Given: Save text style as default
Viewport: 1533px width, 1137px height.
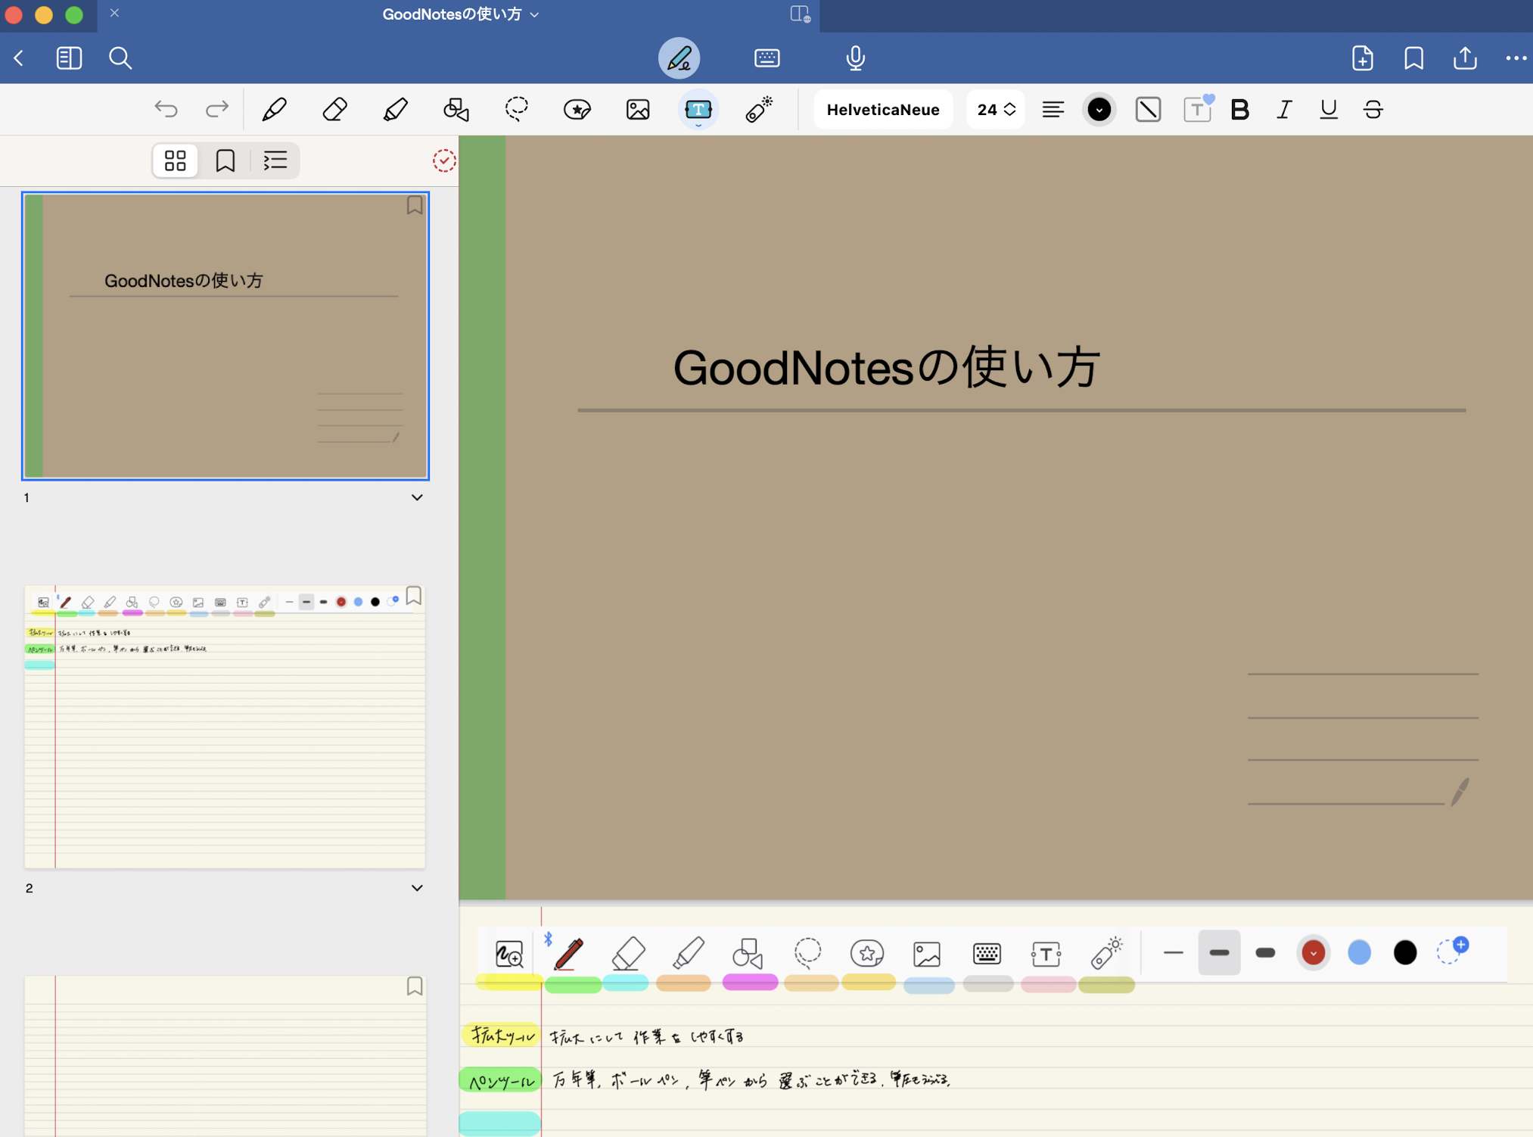Looking at the screenshot, I should click(x=1198, y=108).
